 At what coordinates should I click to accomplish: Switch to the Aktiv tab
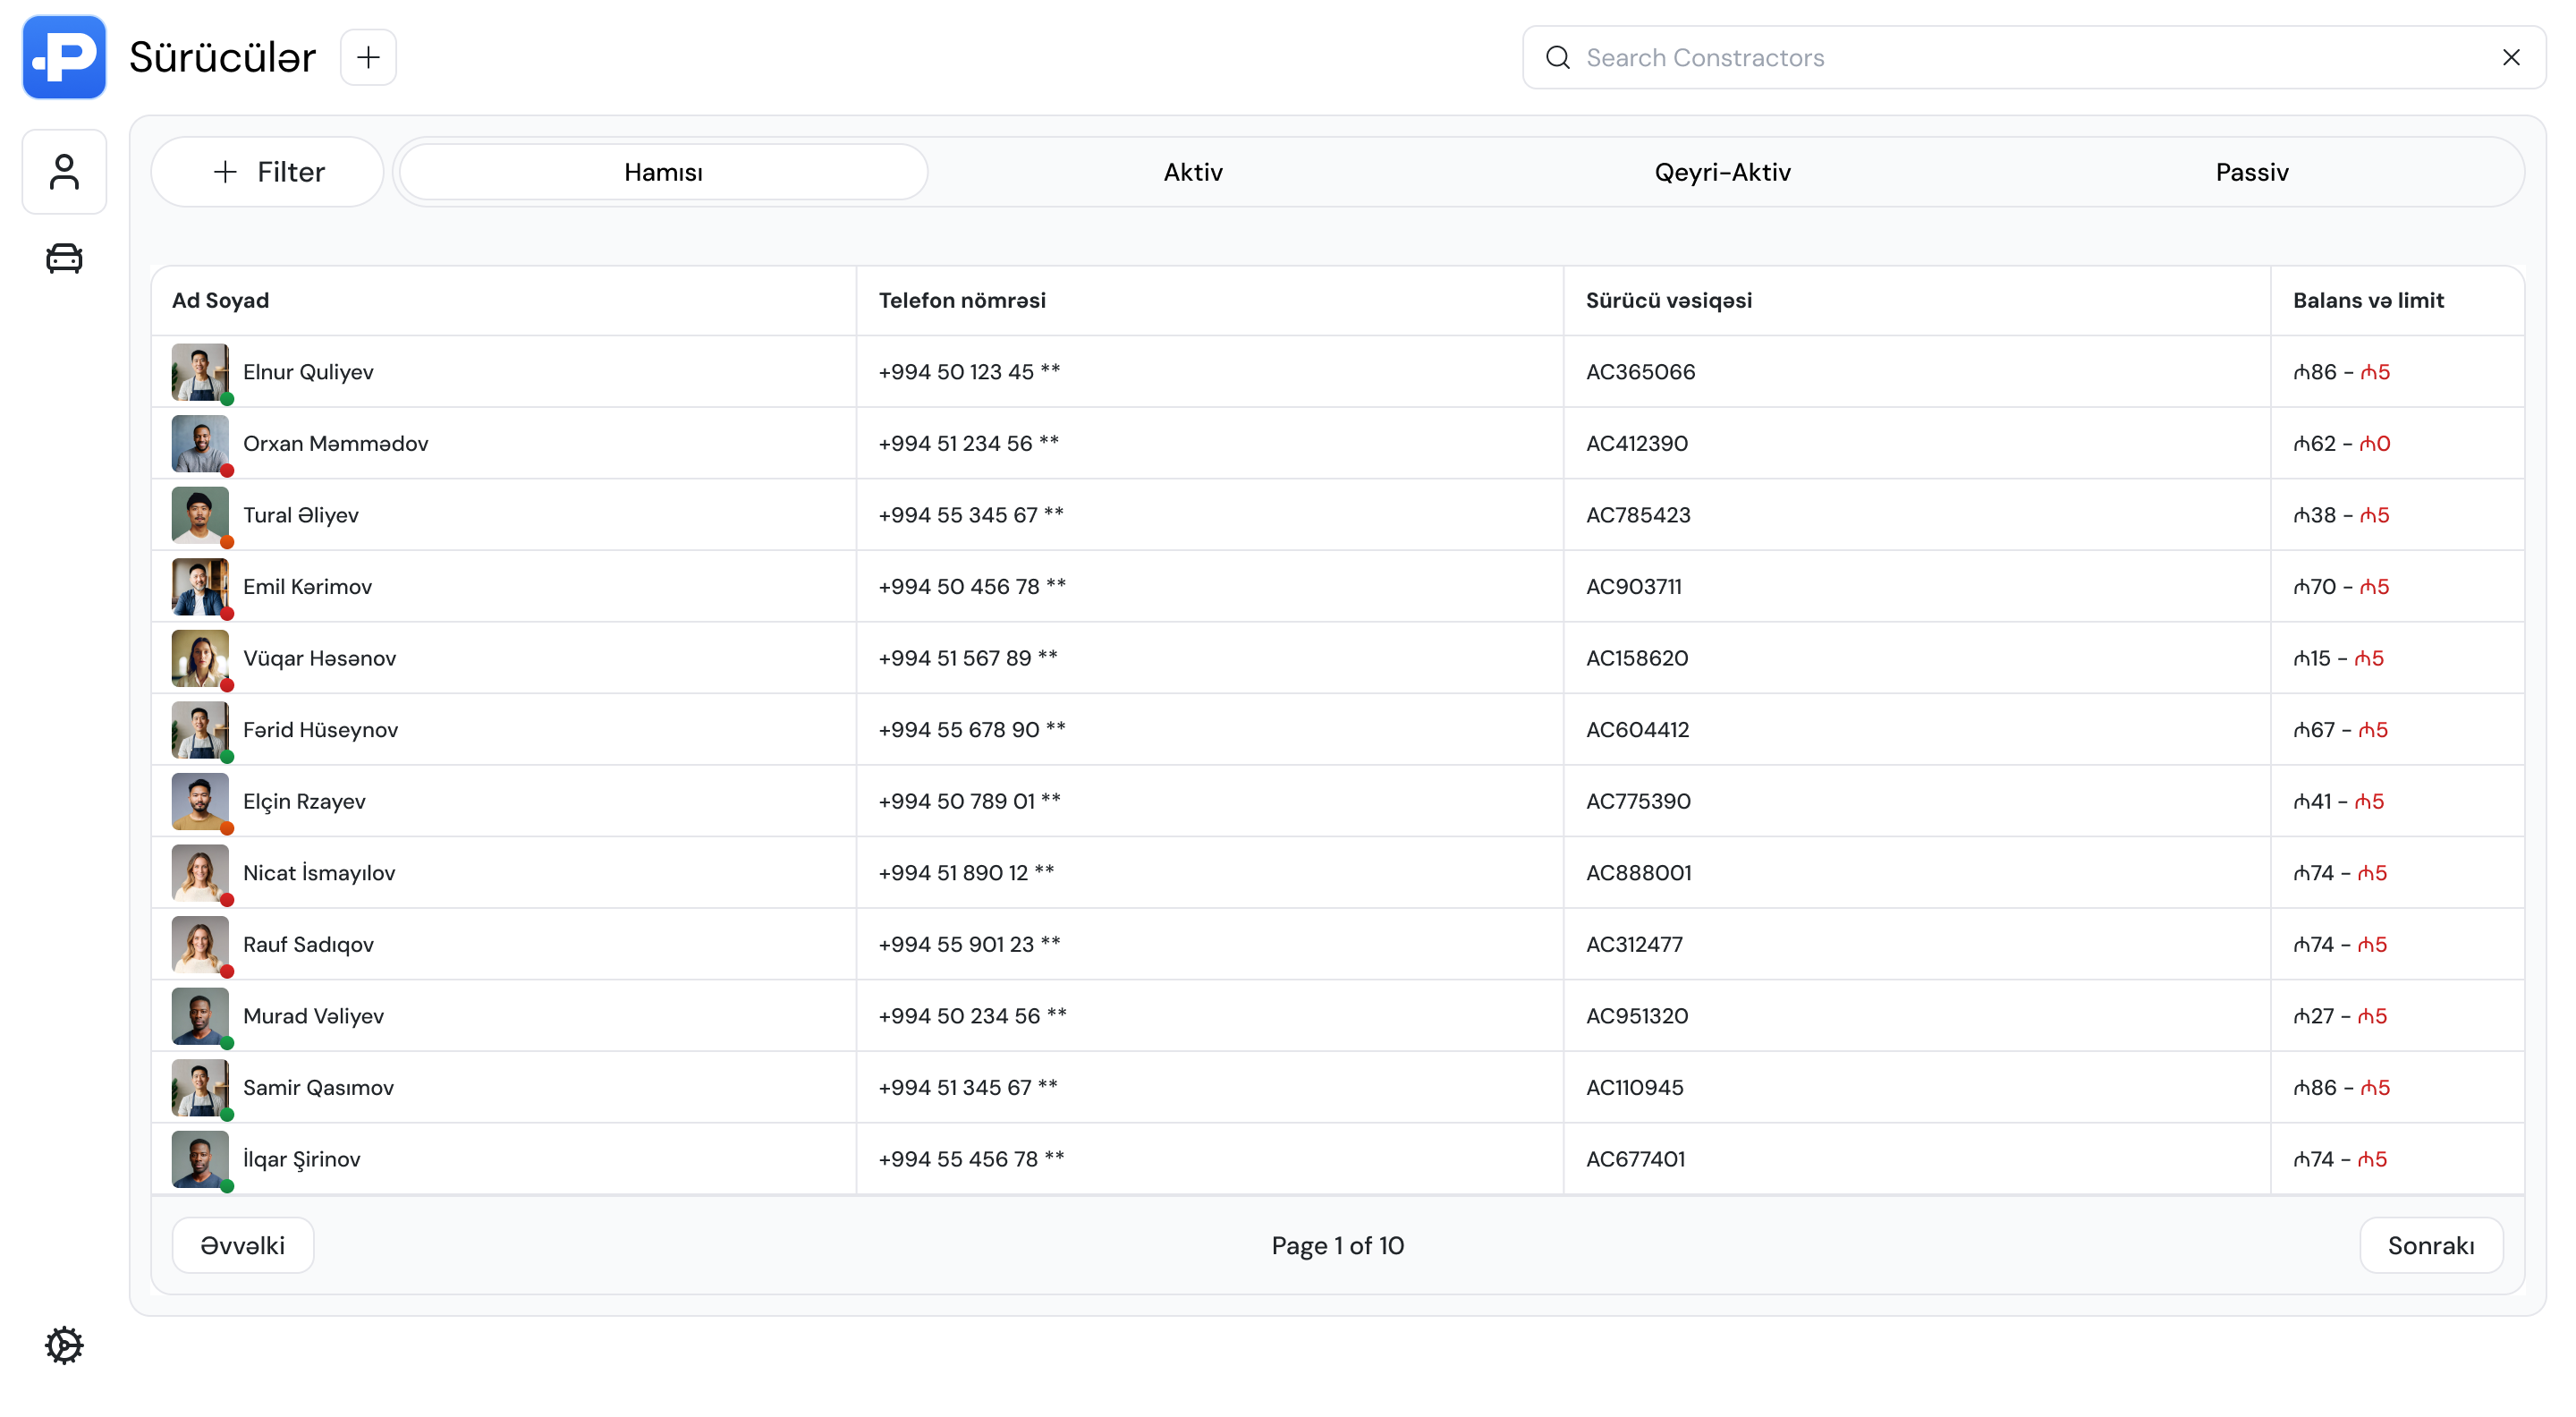1192,172
